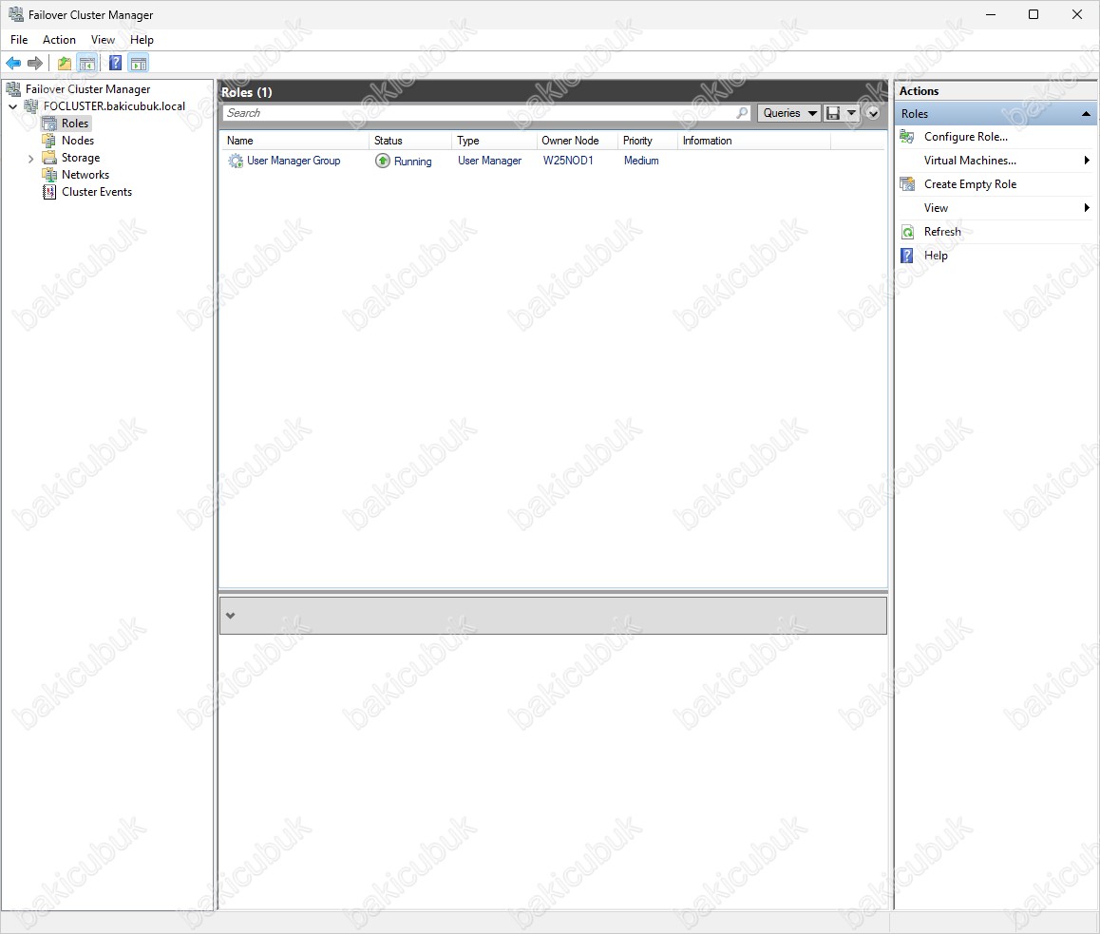Click the Cluster Events log icon
This screenshot has width=1100, height=934.
pos(49,192)
